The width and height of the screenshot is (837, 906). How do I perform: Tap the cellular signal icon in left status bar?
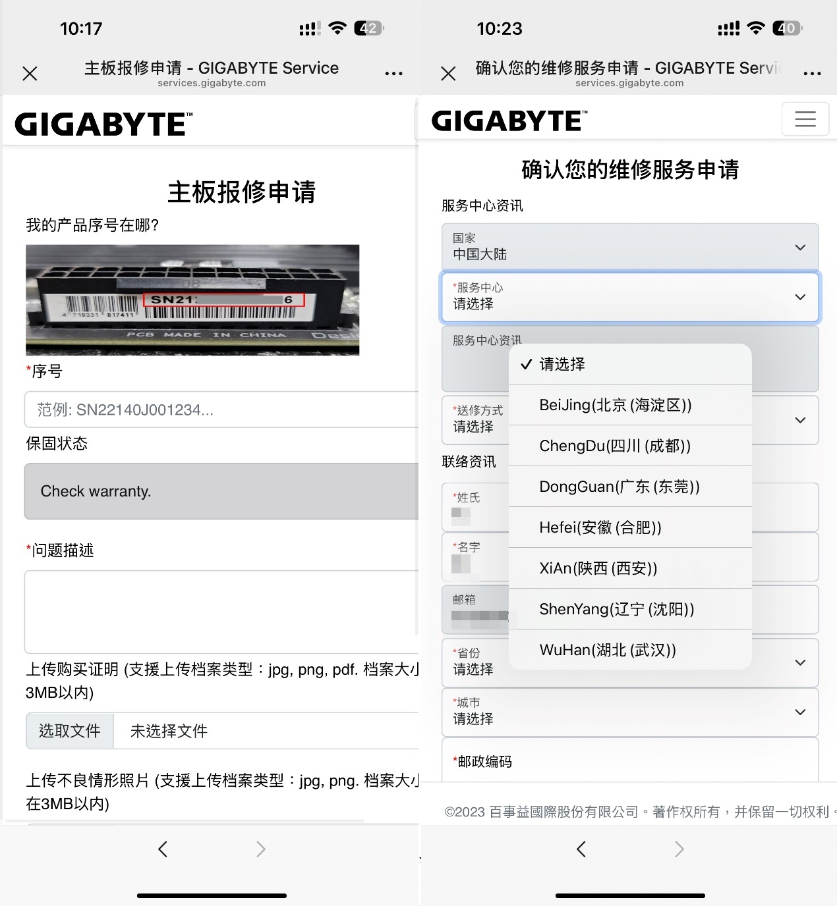310,29
